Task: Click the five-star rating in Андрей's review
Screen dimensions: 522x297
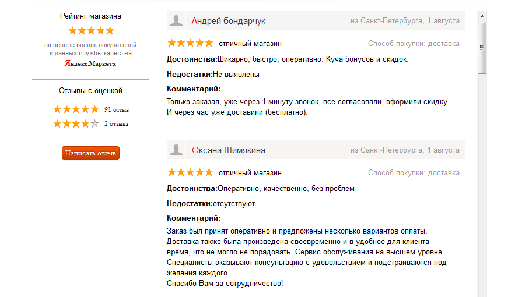Action: click(x=190, y=43)
